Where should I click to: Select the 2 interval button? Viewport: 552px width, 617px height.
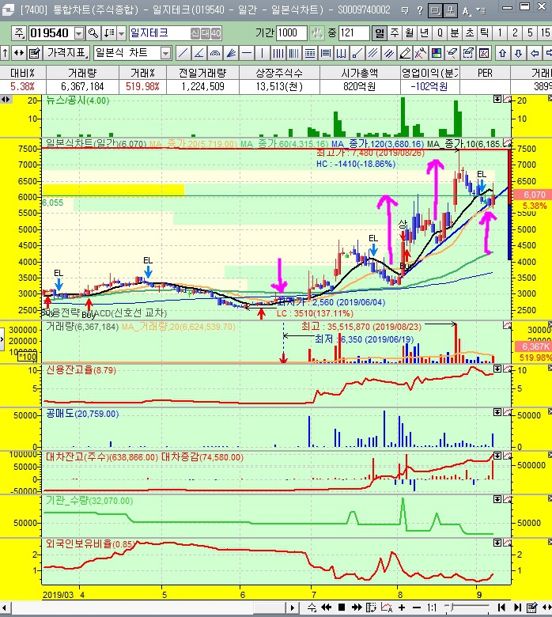point(515,33)
